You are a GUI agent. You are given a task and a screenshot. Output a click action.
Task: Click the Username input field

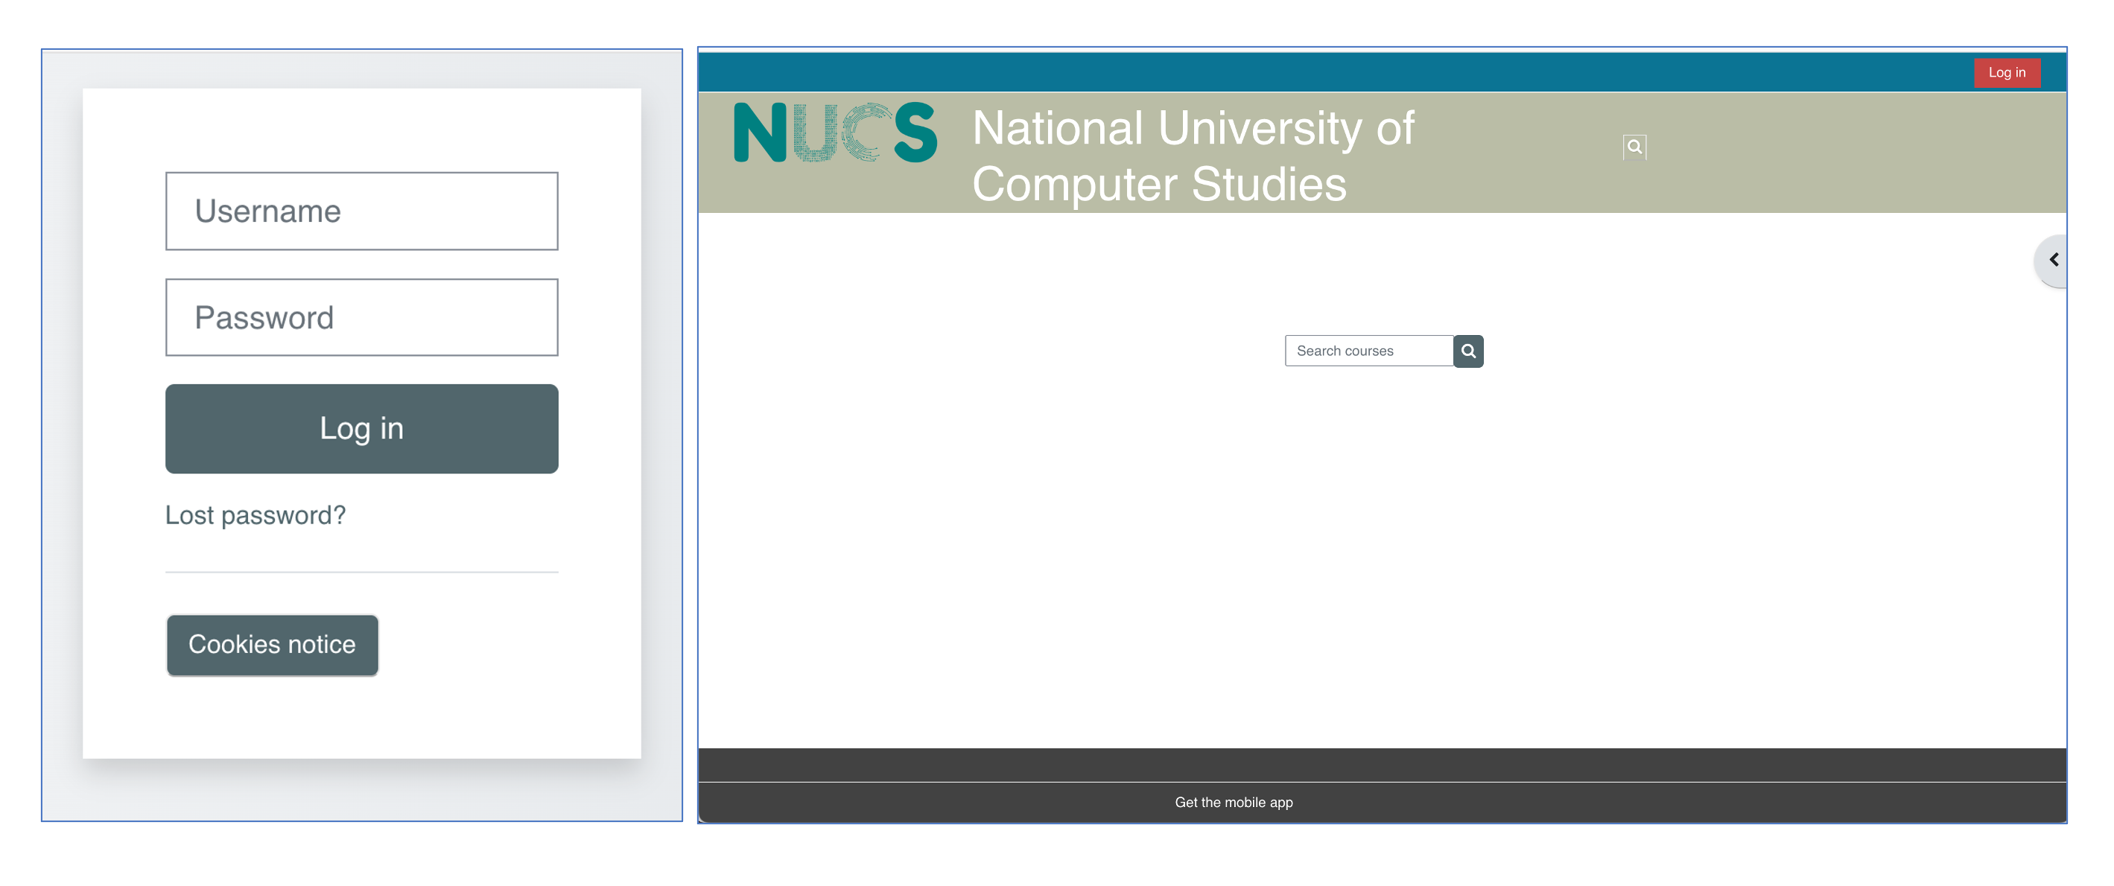pos(361,211)
